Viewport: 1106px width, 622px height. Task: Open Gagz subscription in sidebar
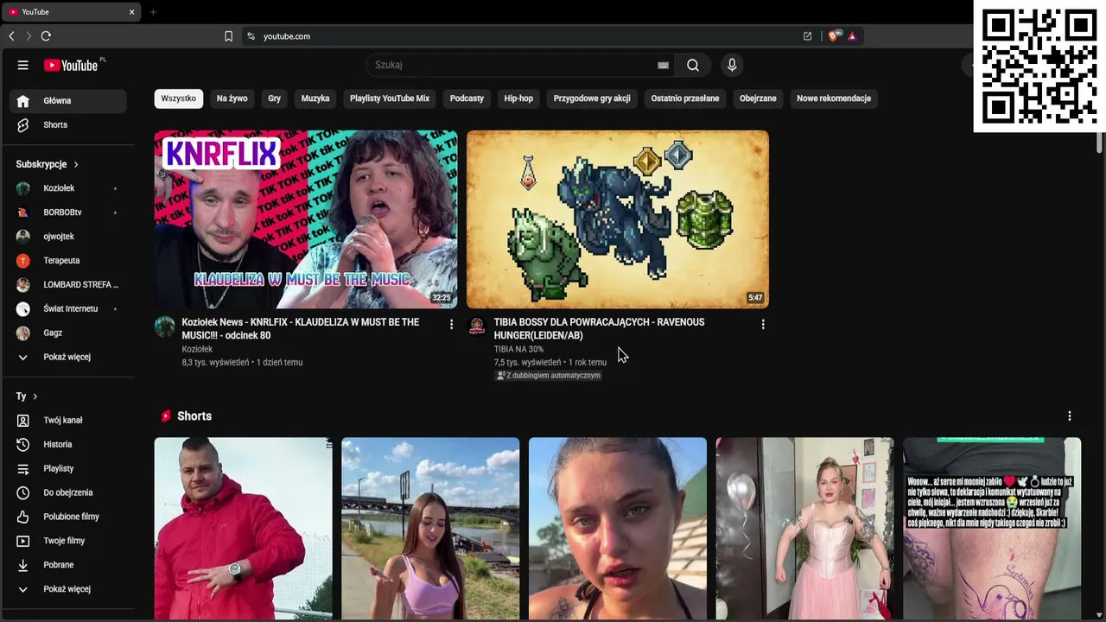point(68,333)
